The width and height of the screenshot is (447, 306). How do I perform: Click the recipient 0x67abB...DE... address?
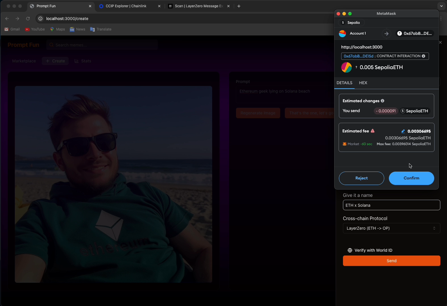pyautogui.click(x=415, y=33)
